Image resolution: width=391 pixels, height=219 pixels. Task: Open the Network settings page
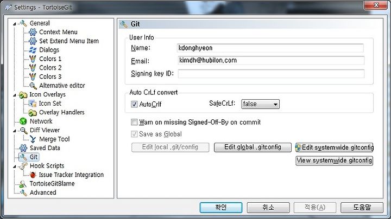pos(41,121)
